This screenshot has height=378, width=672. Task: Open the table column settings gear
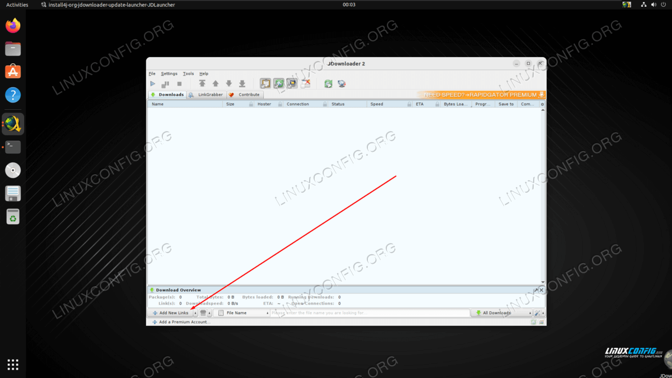542,104
